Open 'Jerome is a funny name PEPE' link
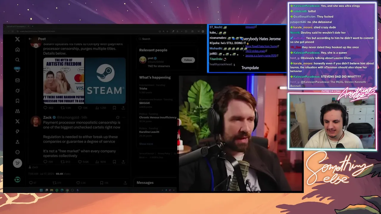This screenshot has height=214, width=381. tap(262, 56)
